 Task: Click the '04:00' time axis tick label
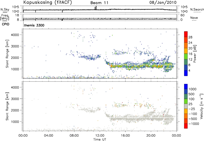click(48, 136)
